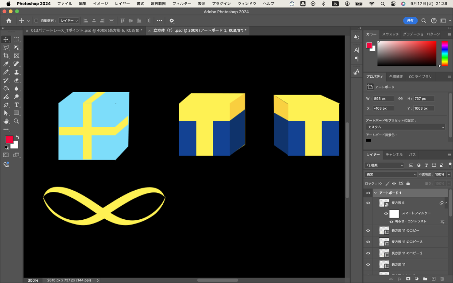The height and width of the screenshot is (283, 453).
Task: Choose the Zoom tool in toolbar
Action: coord(16,121)
